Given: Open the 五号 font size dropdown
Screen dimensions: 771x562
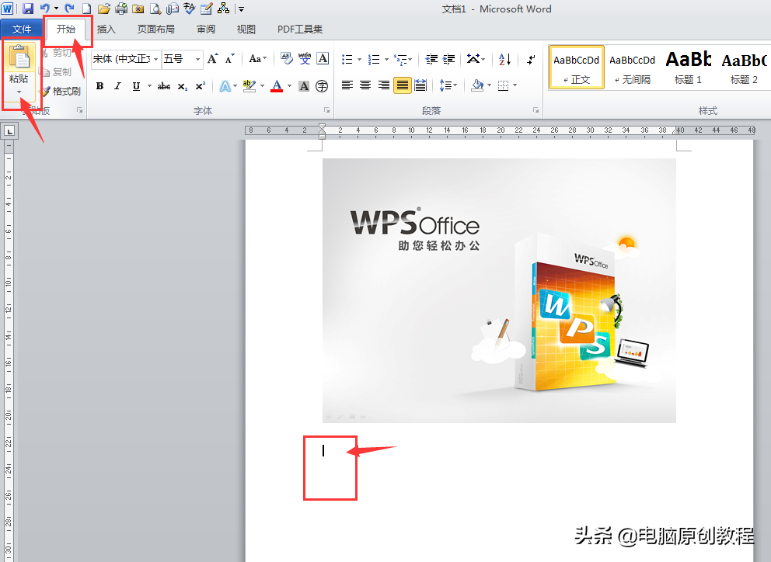Looking at the screenshot, I should (x=197, y=60).
